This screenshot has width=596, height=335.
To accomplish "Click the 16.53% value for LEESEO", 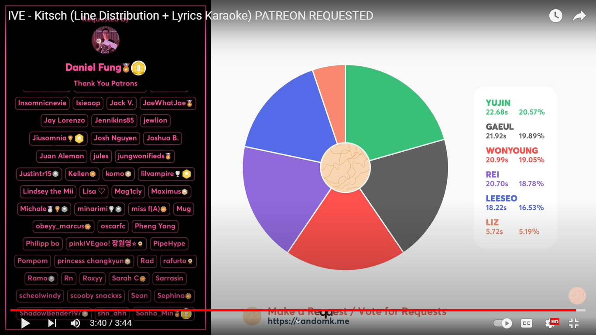I will click(532, 208).
